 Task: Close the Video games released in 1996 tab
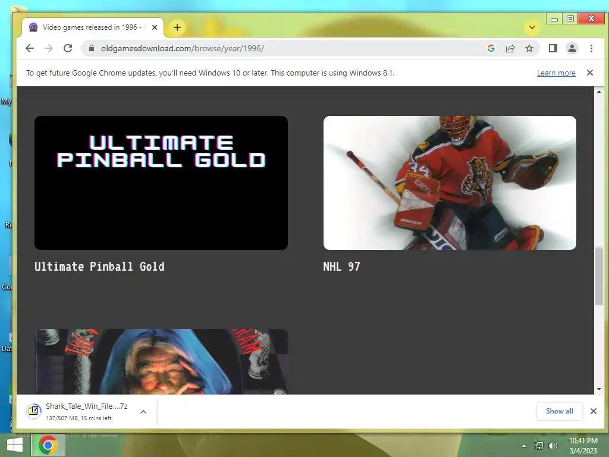pyautogui.click(x=155, y=27)
